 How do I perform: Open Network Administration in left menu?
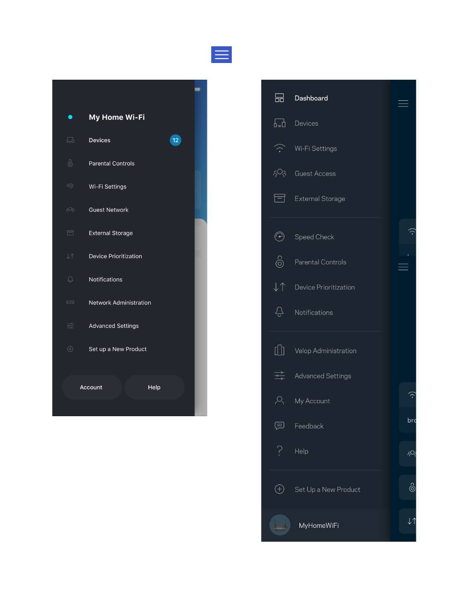(x=120, y=303)
